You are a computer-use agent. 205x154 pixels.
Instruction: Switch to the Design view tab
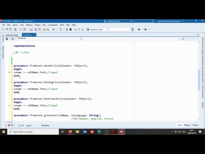[187, 125]
